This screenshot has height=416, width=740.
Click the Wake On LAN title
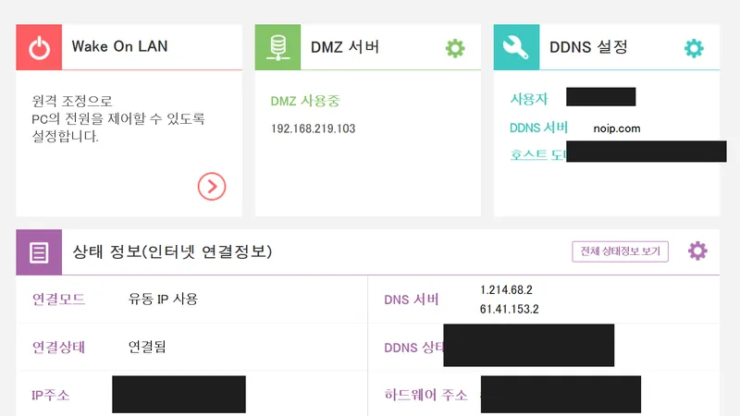120,46
